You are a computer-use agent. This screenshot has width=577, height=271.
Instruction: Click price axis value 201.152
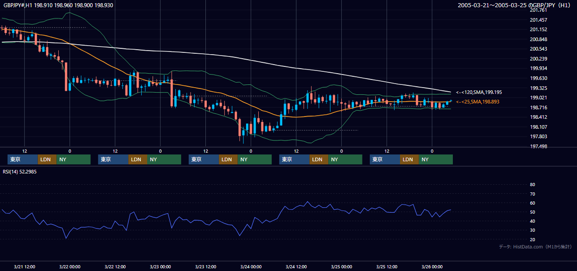click(x=538, y=29)
